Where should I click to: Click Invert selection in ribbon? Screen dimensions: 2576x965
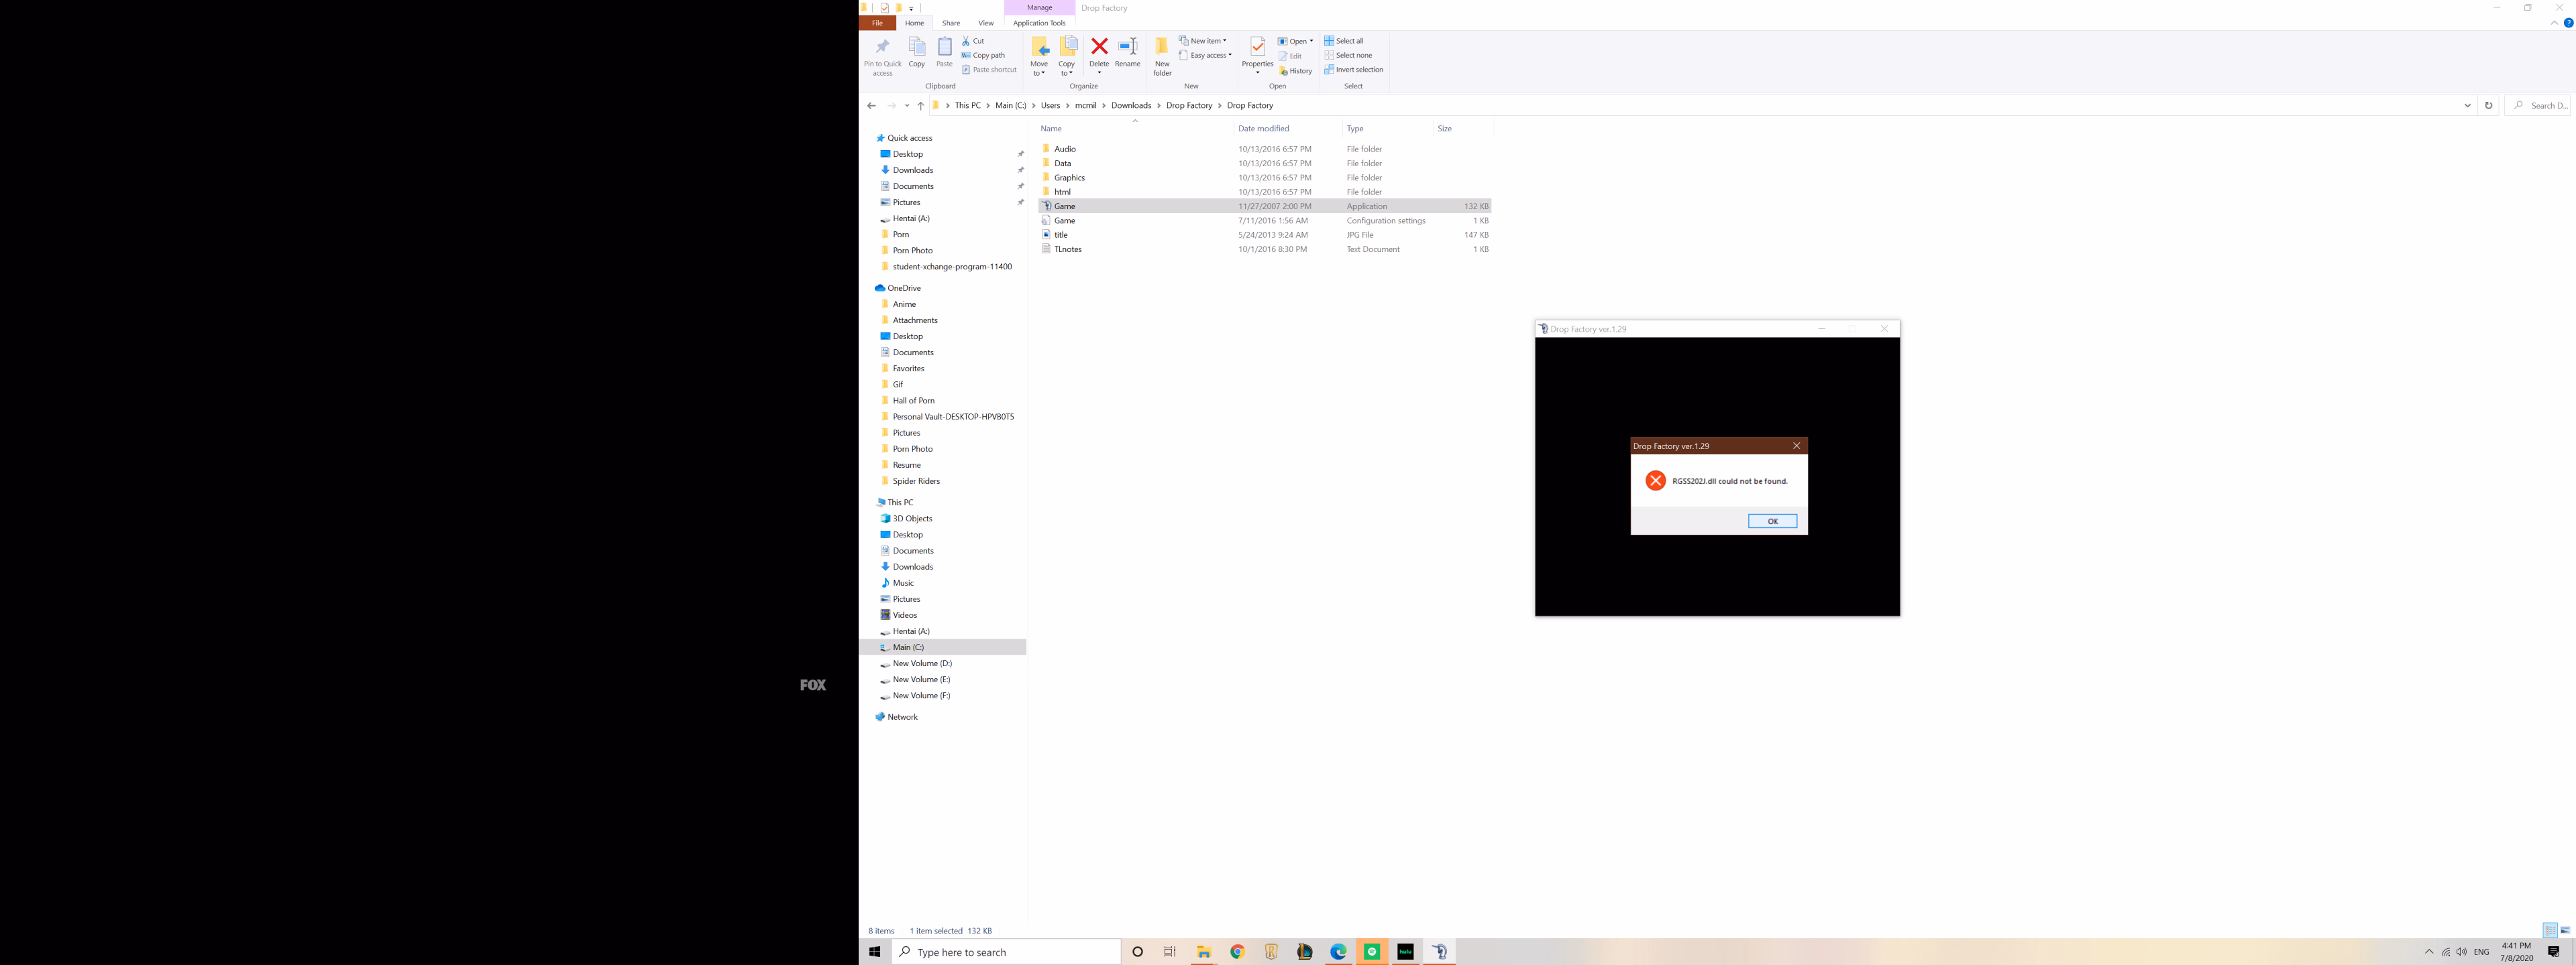(x=1354, y=70)
